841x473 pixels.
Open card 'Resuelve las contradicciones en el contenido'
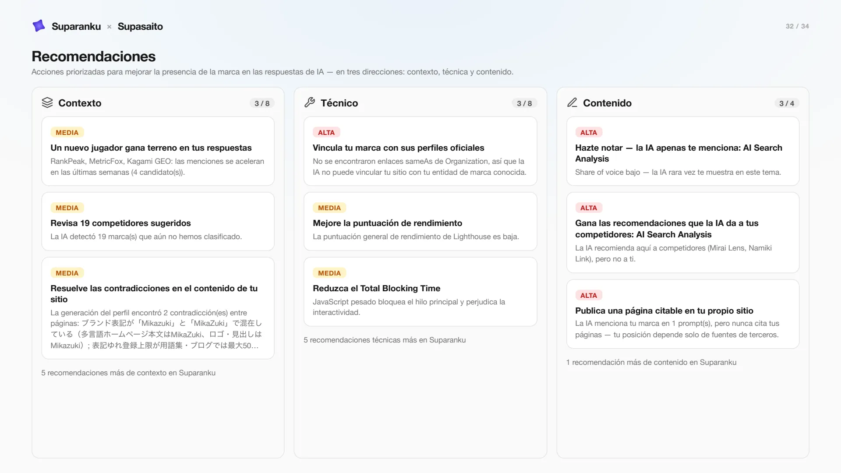pyautogui.click(x=158, y=308)
